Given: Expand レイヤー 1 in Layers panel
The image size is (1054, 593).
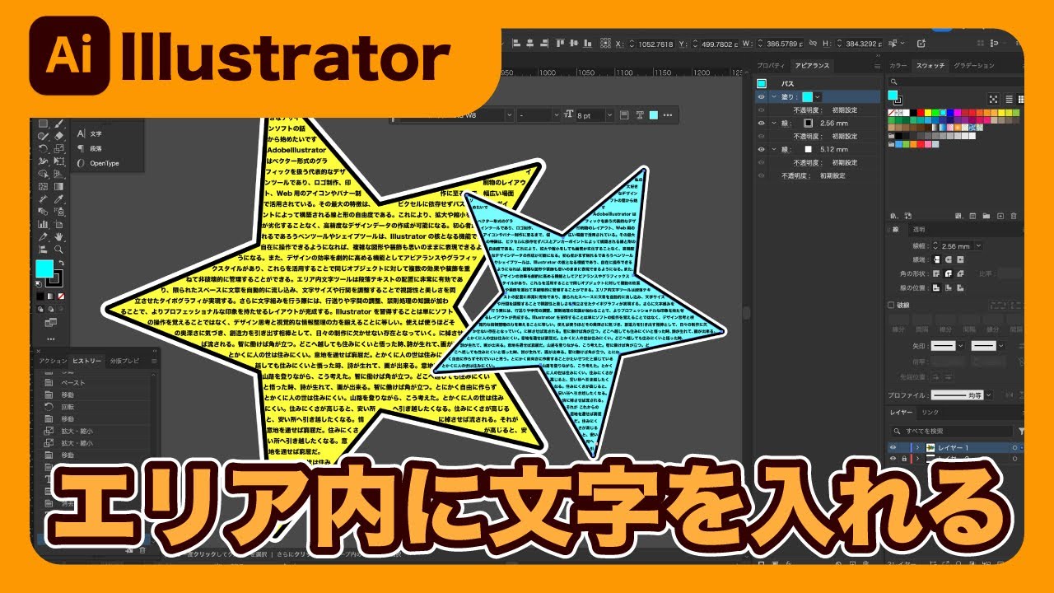Looking at the screenshot, I should 917,447.
